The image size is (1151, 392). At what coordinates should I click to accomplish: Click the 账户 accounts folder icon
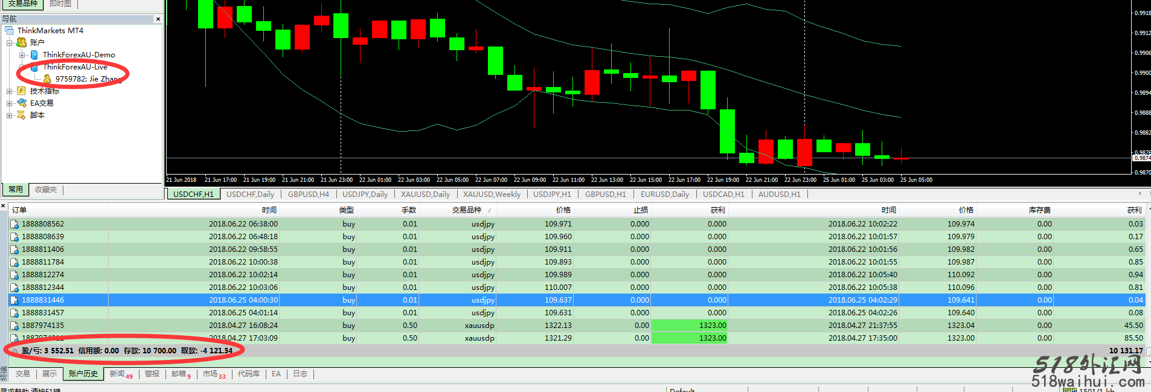tap(22, 43)
